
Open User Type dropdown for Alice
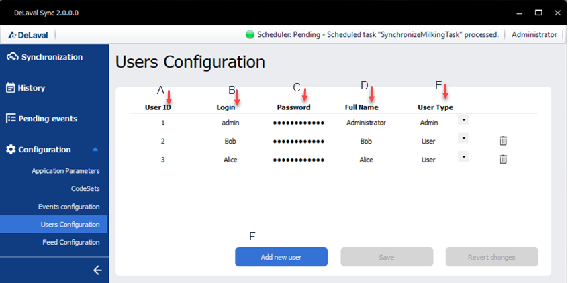[x=463, y=156]
